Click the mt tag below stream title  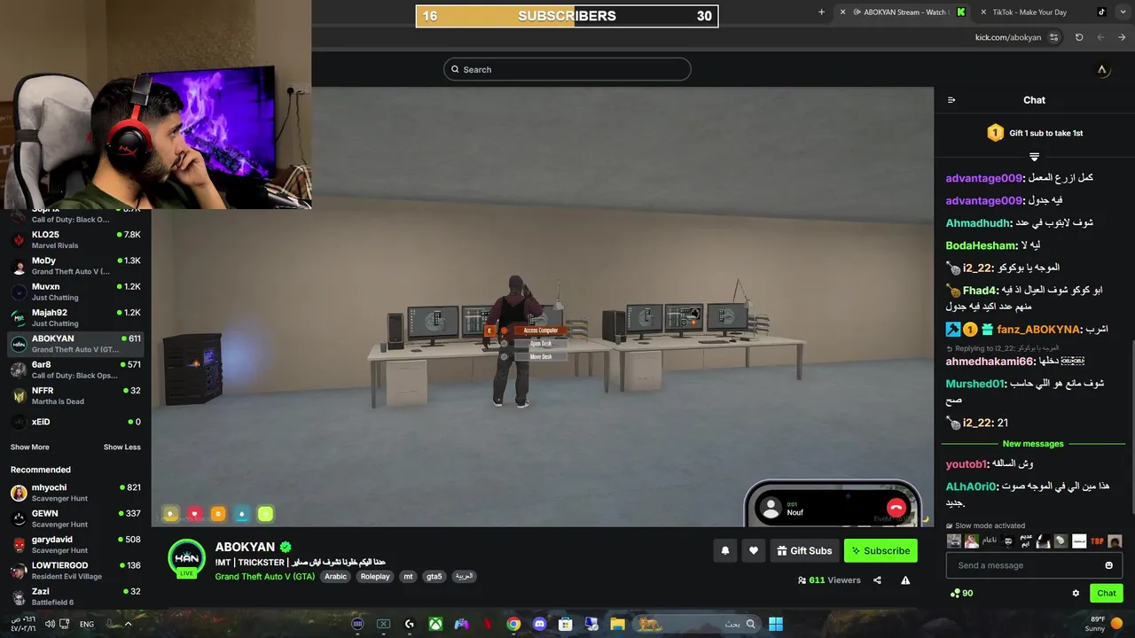click(x=408, y=576)
